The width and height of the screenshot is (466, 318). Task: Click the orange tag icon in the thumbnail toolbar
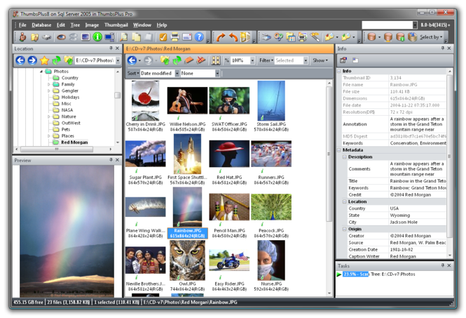coord(189,60)
